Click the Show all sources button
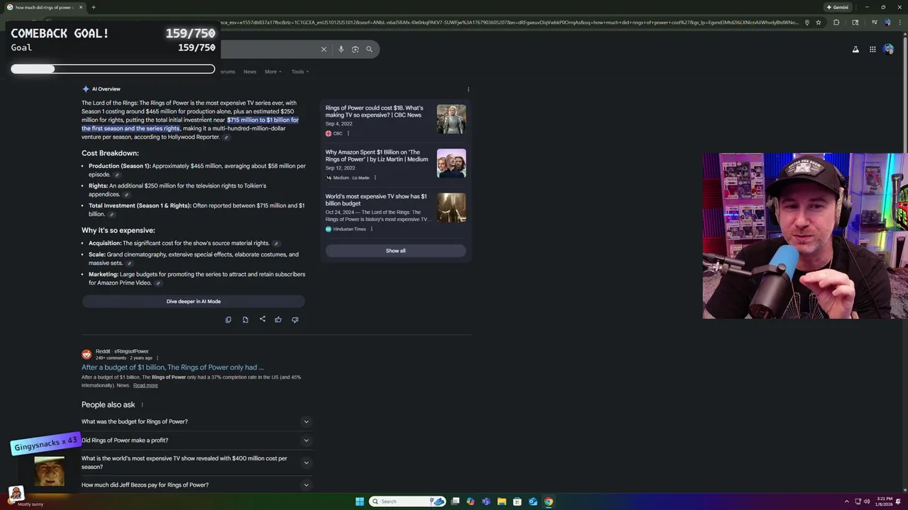Viewport: 908px width, 510px height. pyautogui.click(x=396, y=251)
